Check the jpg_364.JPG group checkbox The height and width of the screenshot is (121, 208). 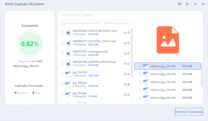pos(63,74)
